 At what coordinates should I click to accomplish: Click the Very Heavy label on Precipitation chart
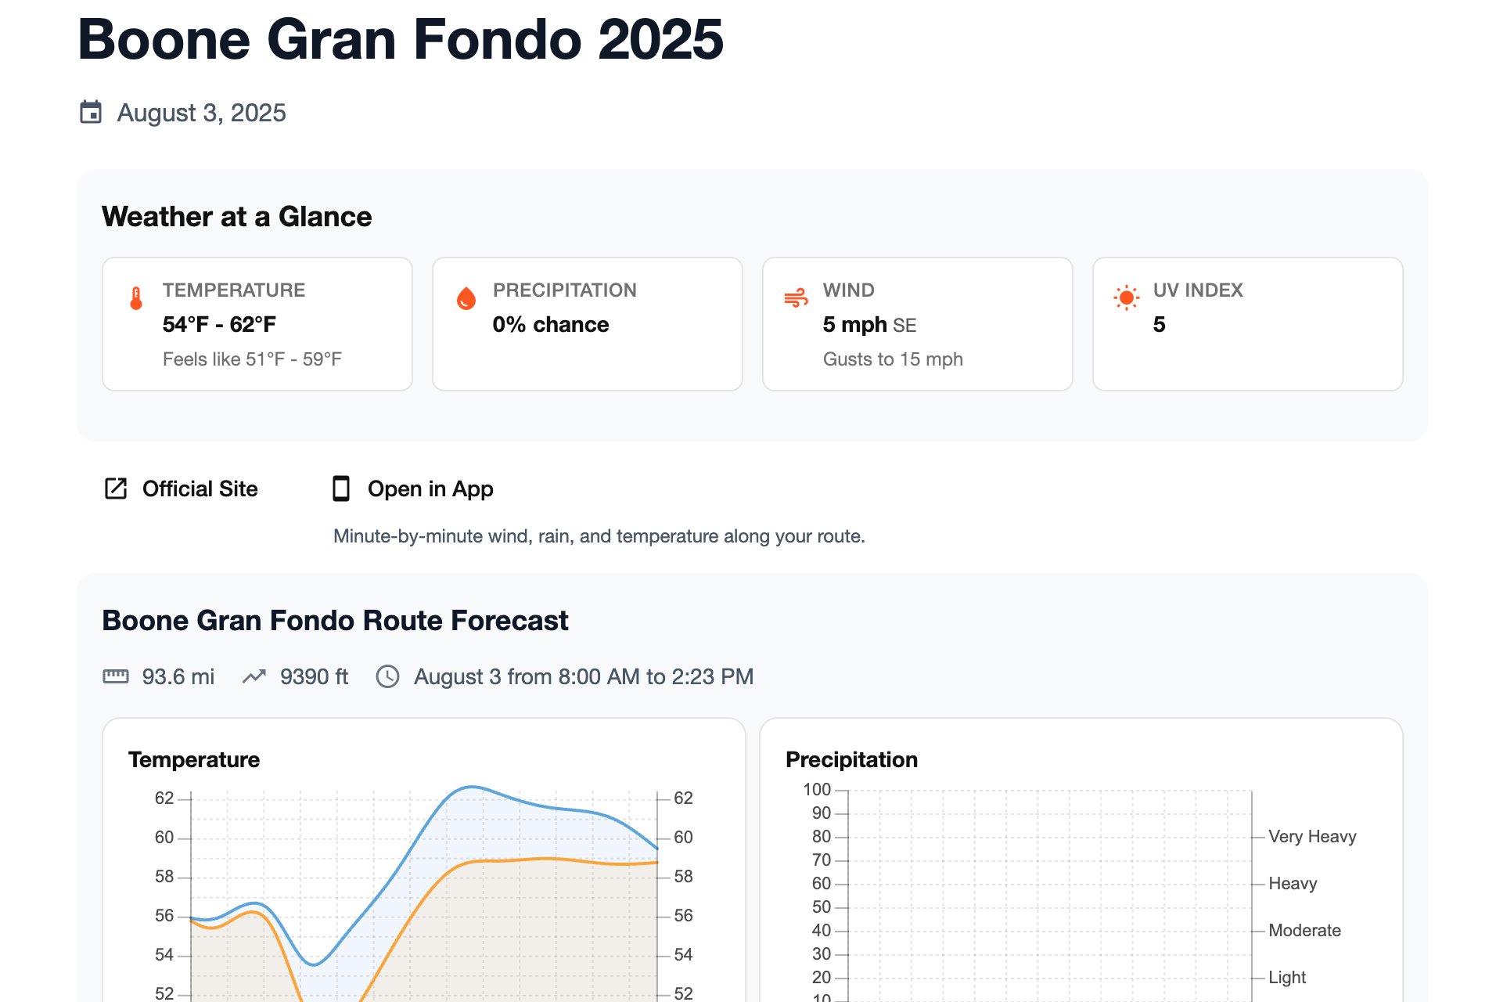point(1312,837)
